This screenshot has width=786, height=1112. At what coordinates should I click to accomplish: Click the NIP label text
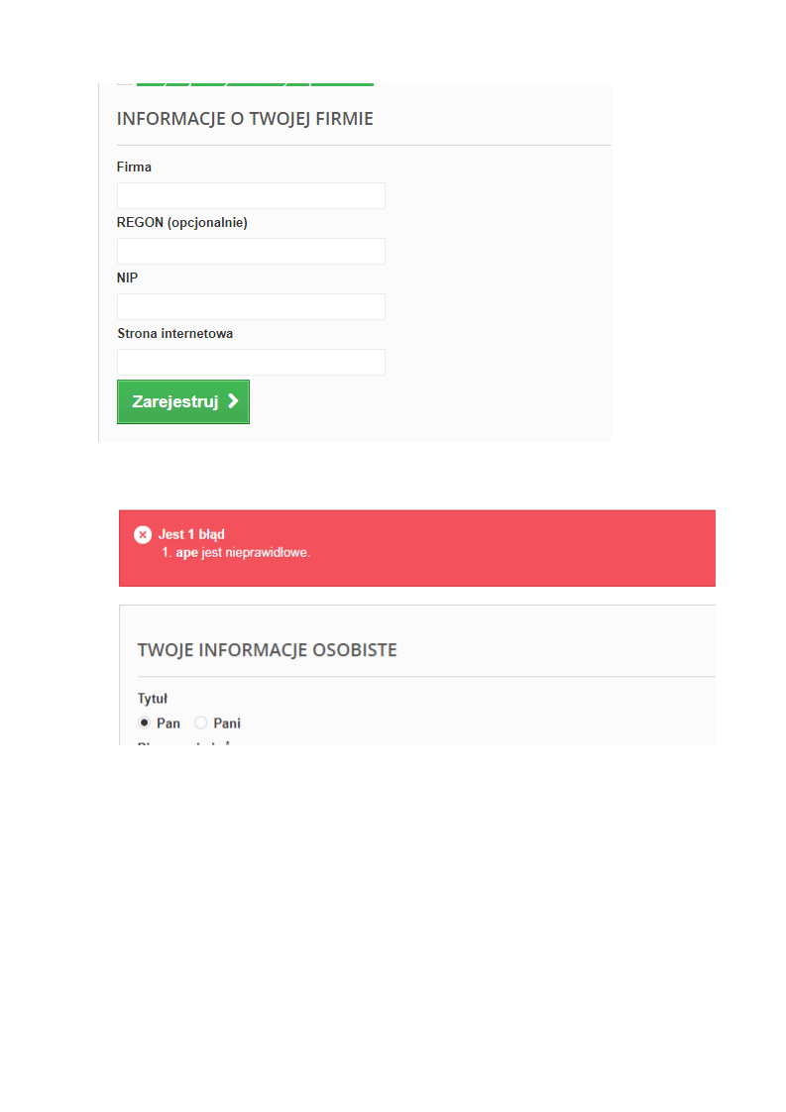128,278
